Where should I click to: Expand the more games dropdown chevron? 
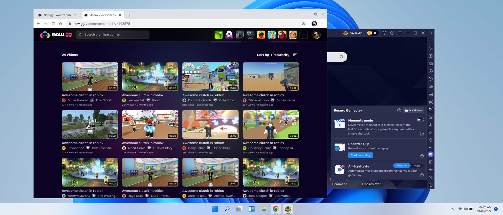coord(303,35)
